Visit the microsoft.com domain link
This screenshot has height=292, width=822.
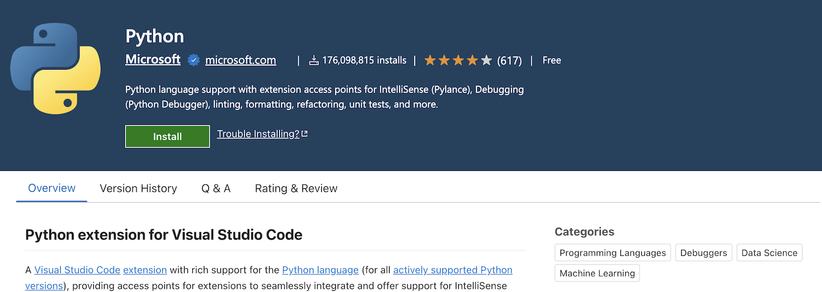[x=241, y=60]
